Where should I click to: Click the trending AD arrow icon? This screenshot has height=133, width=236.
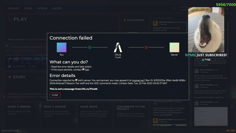(10, 59)
